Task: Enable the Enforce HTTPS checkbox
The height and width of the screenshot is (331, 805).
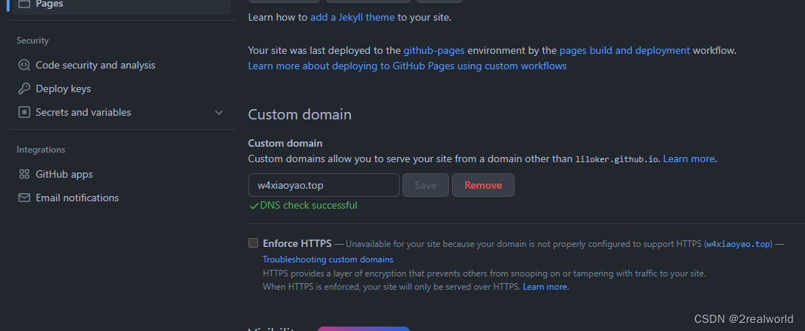Action: coord(254,243)
